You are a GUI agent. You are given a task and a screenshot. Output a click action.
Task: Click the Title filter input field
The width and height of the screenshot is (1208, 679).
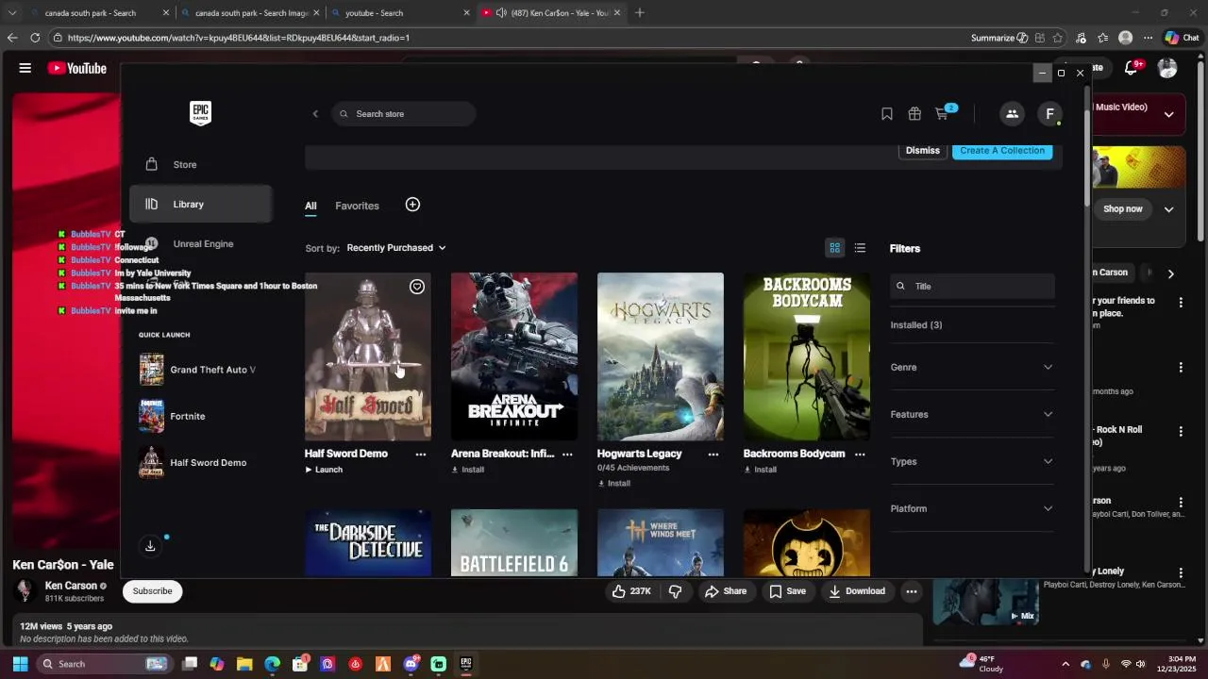(972, 286)
